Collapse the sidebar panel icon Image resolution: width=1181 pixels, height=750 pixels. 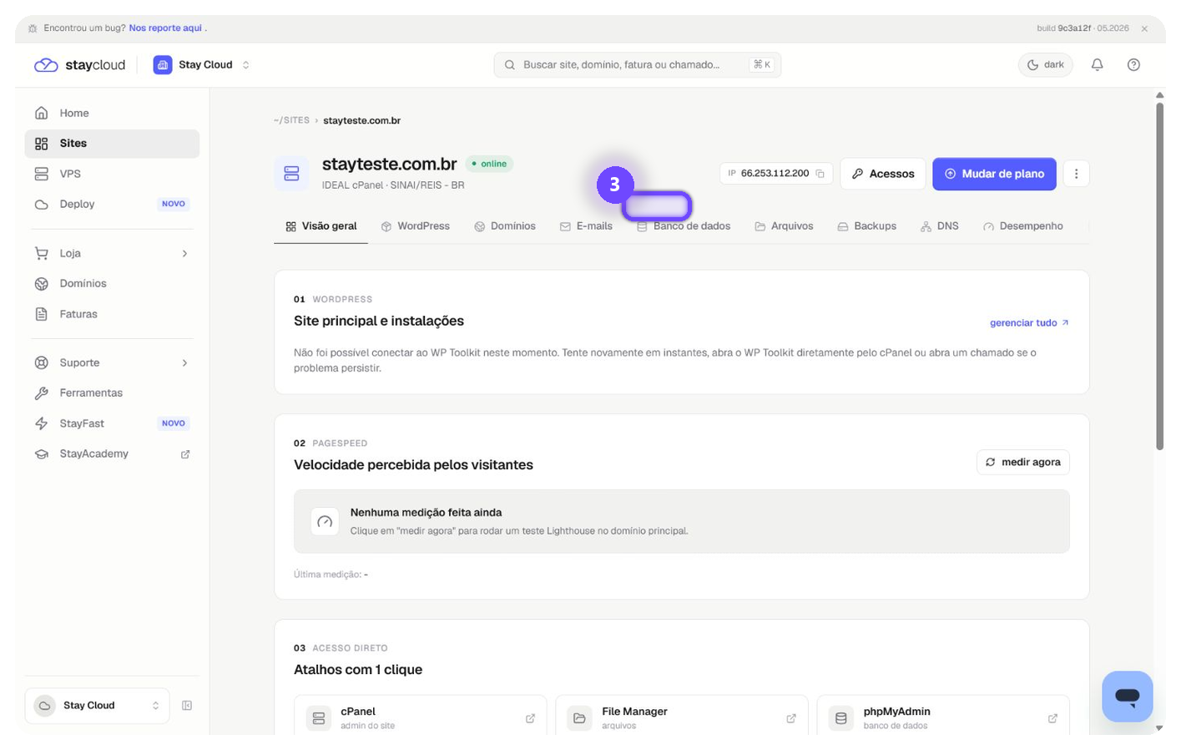pos(187,706)
